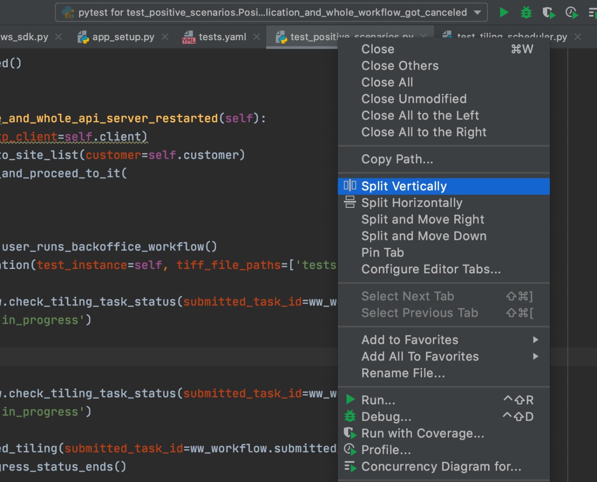This screenshot has width=597, height=482.
Task: Click 'customer=self.customer' in the editor
Action: (x=162, y=155)
